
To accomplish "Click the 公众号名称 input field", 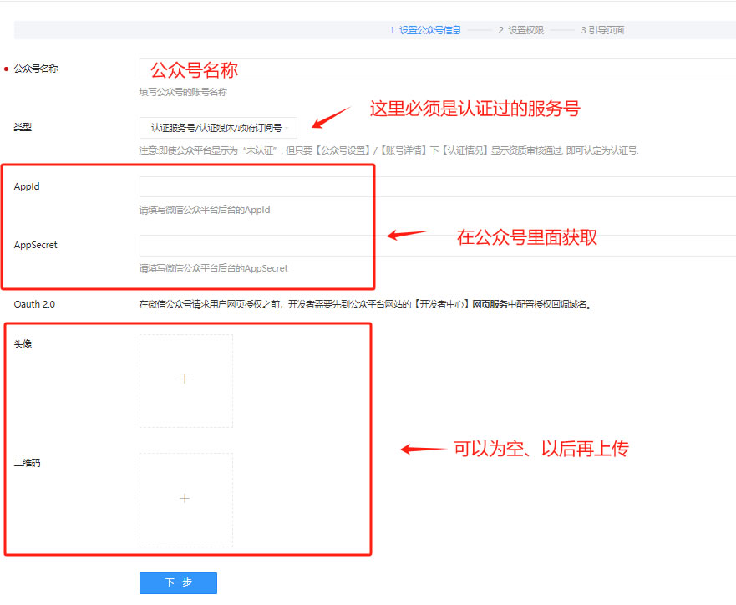I will 438,69.
